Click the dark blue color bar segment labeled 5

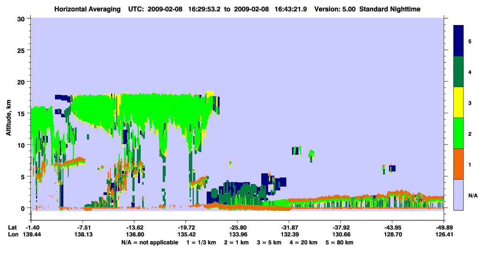(458, 41)
